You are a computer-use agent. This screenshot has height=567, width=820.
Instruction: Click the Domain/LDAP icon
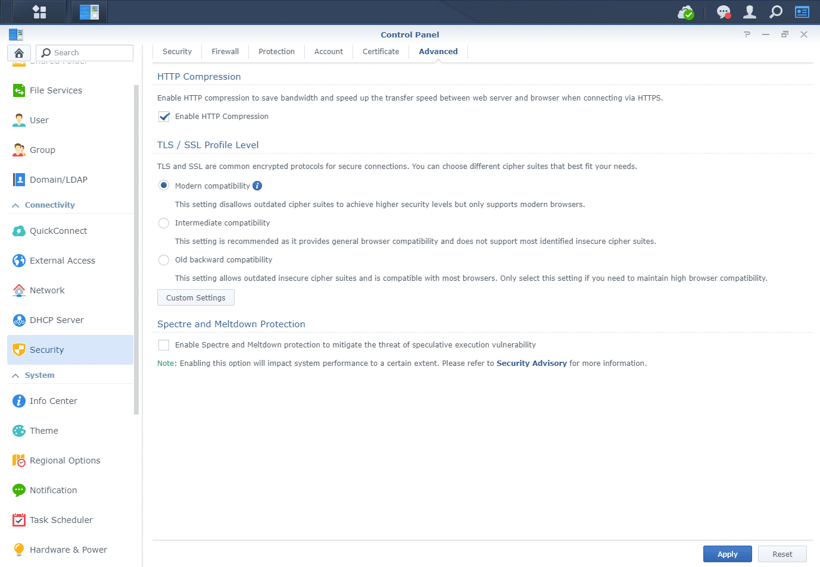coord(19,180)
